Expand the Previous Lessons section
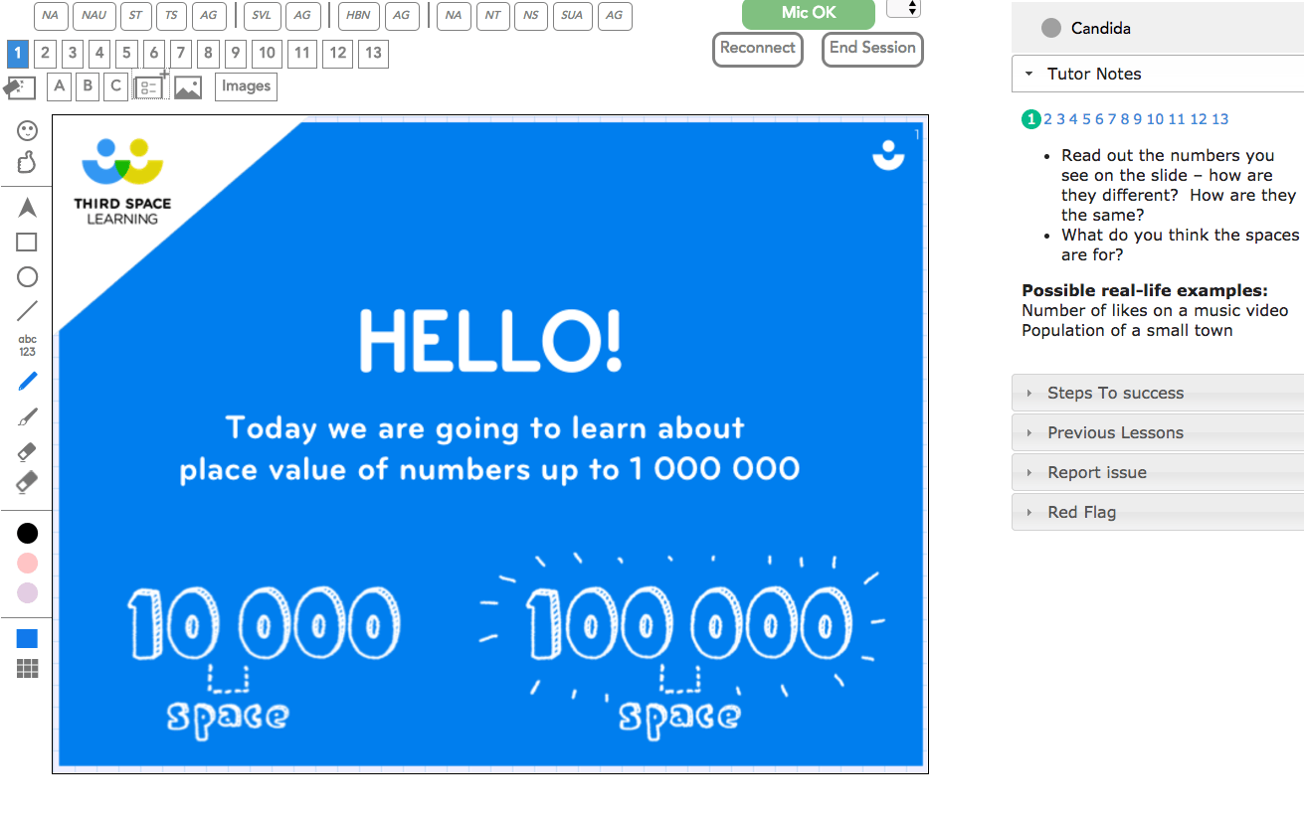Viewport: 1304px width, 819px height. tap(1158, 432)
